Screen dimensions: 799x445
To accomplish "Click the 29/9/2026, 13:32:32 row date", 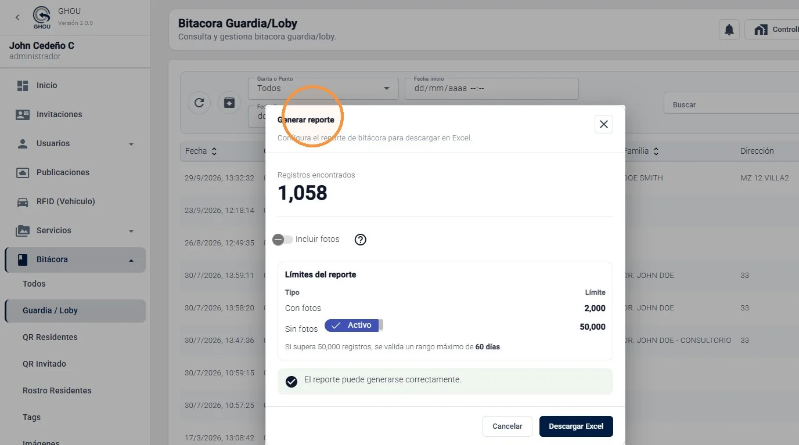I will pos(219,178).
